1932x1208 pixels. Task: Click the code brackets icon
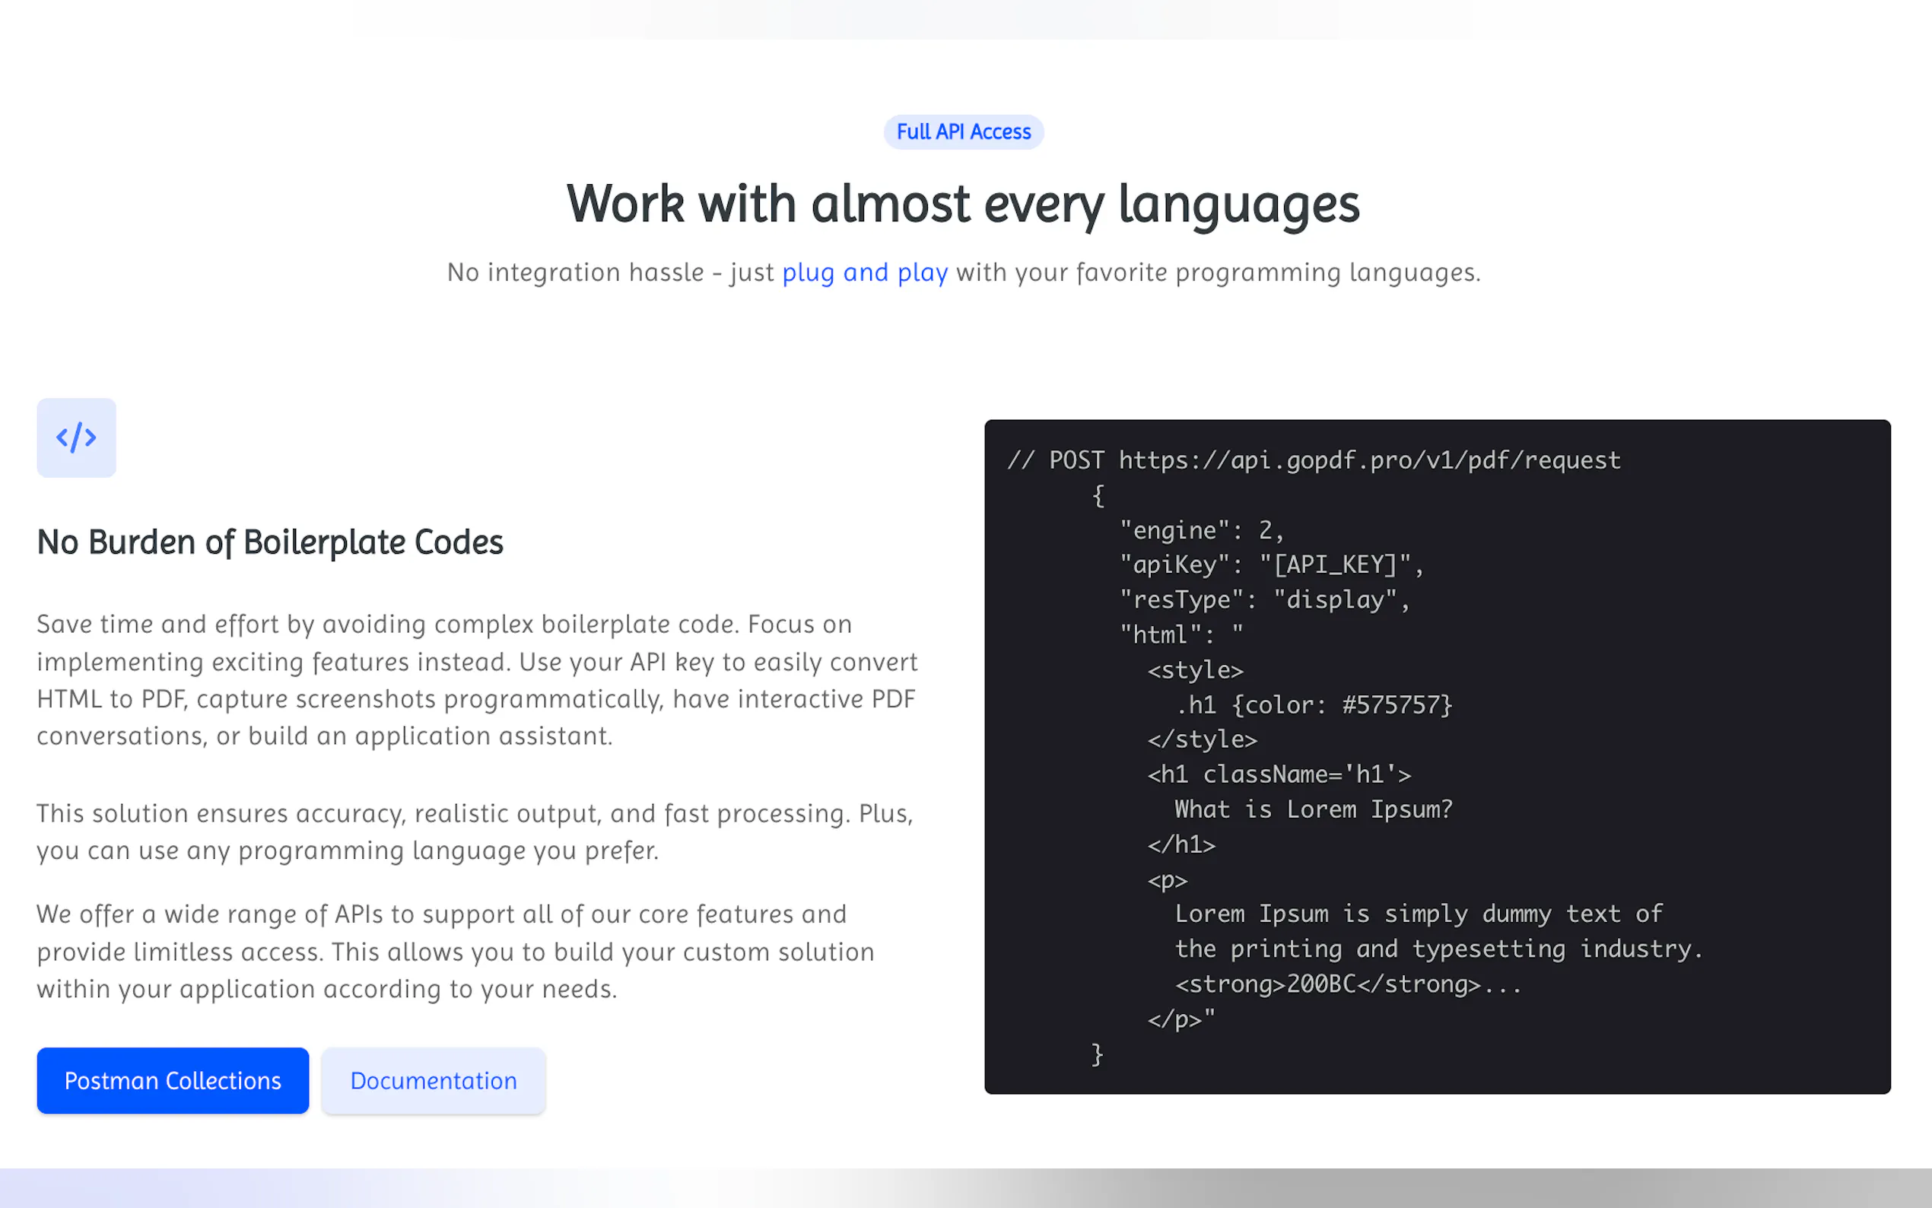tap(76, 438)
